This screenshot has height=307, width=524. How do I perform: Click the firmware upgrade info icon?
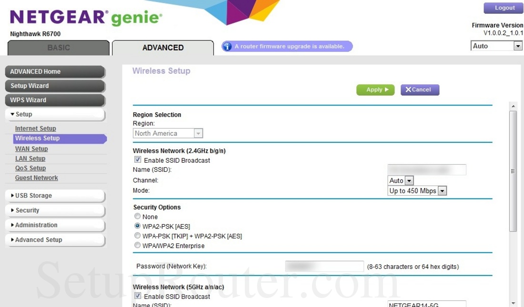[x=227, y=47]
